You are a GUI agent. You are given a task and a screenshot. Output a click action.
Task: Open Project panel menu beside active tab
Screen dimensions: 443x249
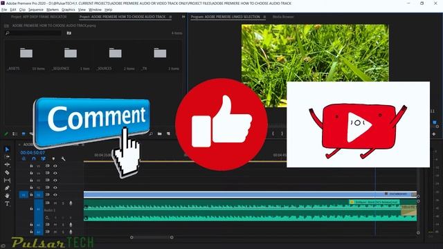170,17
